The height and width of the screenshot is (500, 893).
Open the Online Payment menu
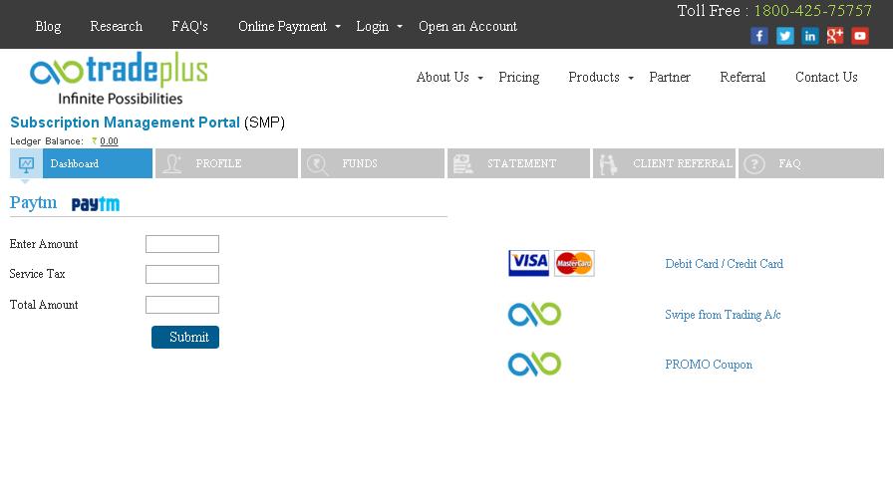282,26
